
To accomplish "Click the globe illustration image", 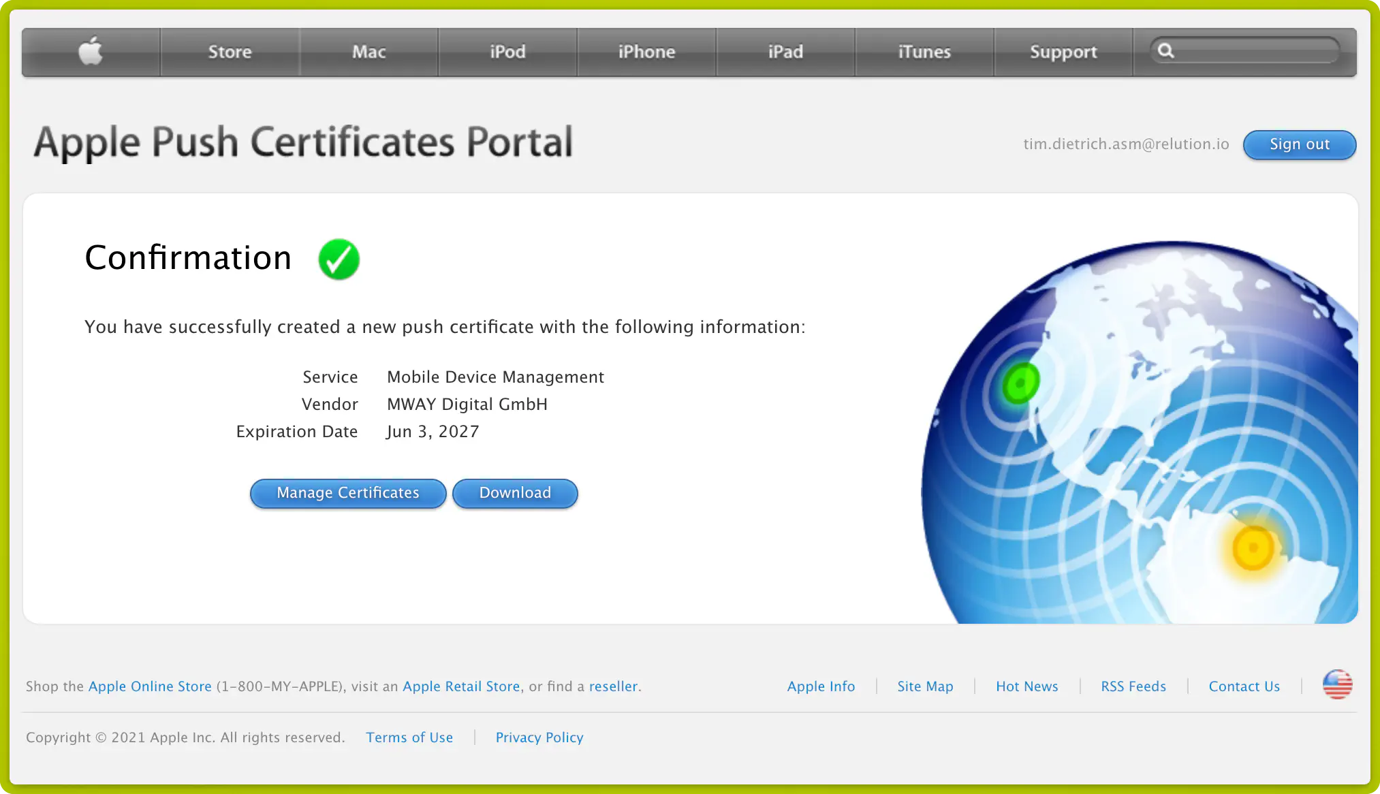I will 1139,432.
